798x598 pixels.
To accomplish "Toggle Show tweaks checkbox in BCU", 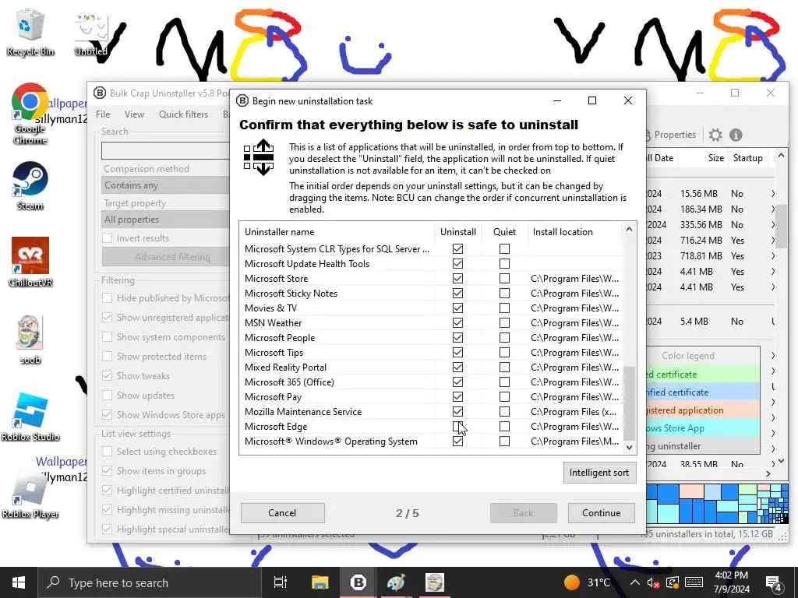I will click(x=108, y=376).
